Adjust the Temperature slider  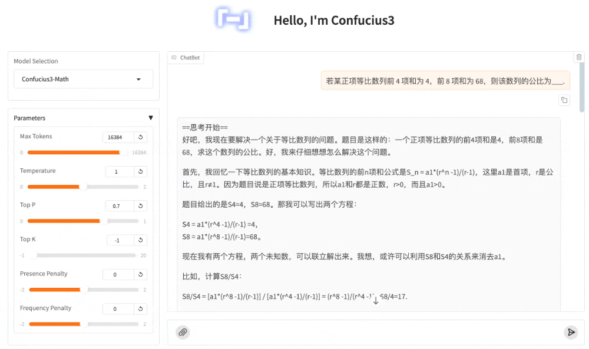(83, 187)
